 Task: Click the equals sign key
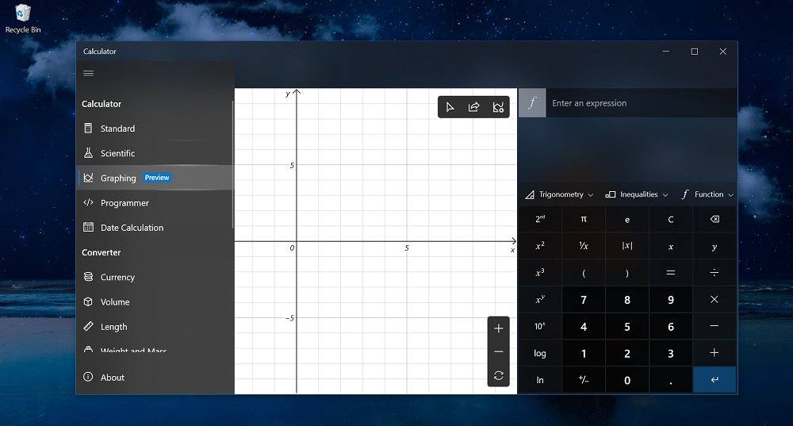click(x=671, y=273)
